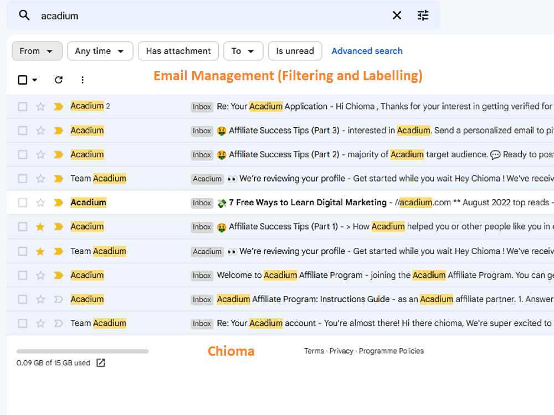The height and width of the screenshot is (415, 554).
Task: Clear the acadium search text
Action: (397, 15)
